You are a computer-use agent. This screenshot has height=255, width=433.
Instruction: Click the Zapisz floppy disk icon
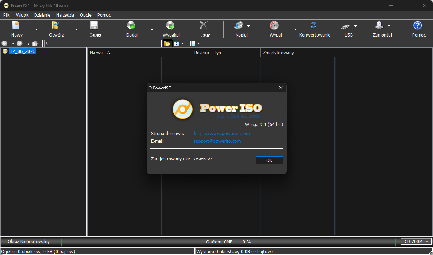click(94, 25)
